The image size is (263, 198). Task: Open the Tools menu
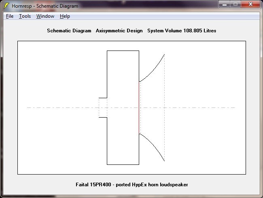pos(25,16)
